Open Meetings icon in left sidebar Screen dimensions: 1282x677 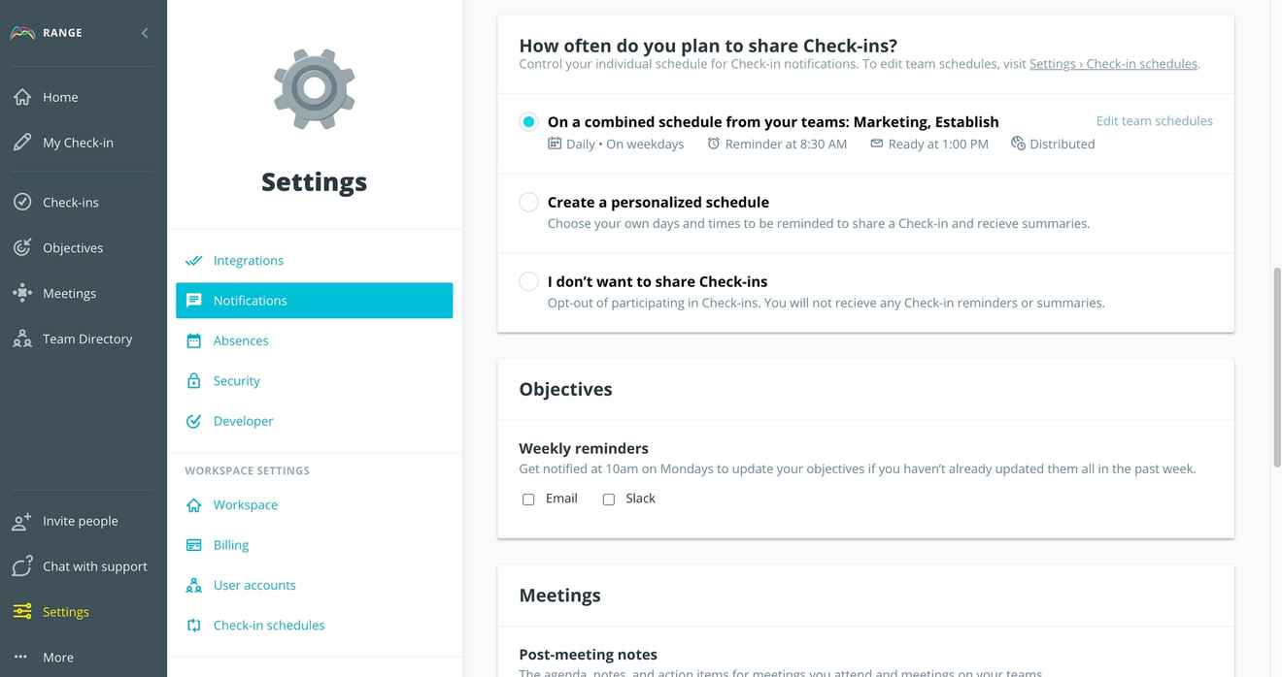(x=21, y=293)
